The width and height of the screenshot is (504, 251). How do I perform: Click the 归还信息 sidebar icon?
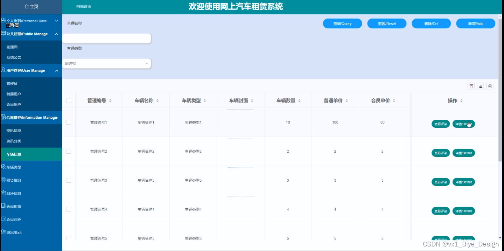[3, 193]
